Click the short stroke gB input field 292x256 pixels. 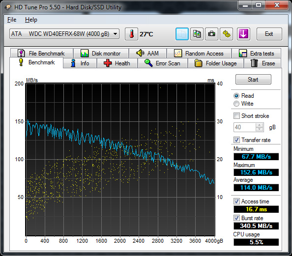(x=245, y=127)
